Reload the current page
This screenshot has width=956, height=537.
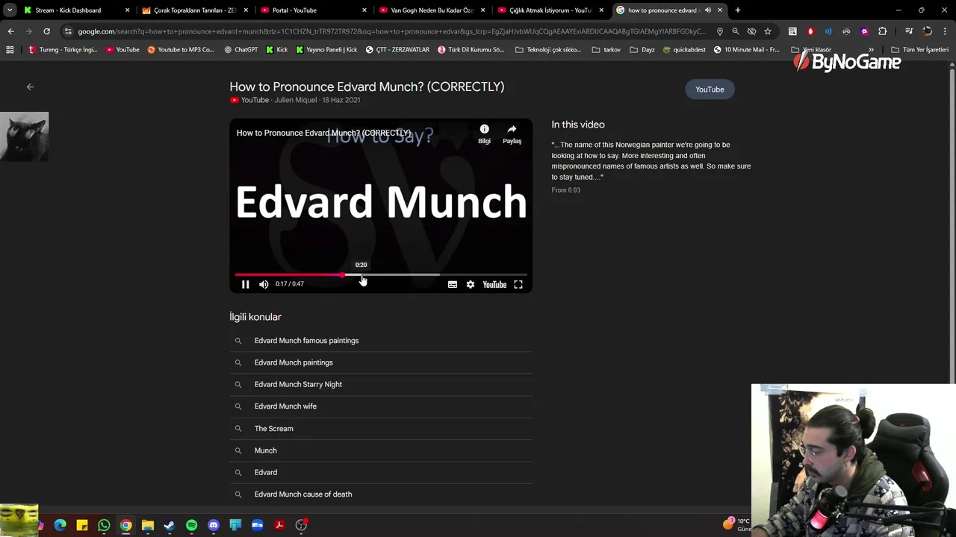46,31
